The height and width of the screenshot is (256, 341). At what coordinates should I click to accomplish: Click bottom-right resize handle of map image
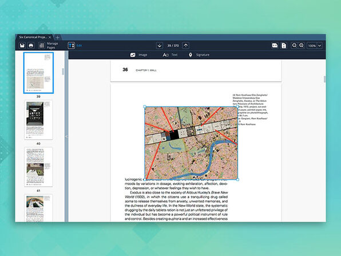[x=237, y=179]
